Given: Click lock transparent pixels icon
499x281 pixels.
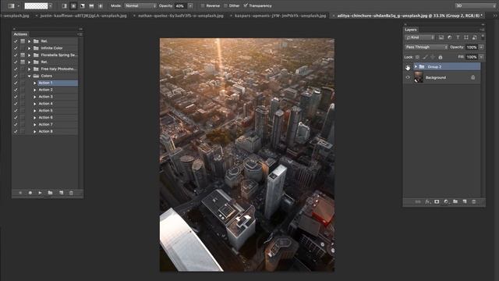Looking at the screenshot, I should pyautogui.click(x=417, y=57).
